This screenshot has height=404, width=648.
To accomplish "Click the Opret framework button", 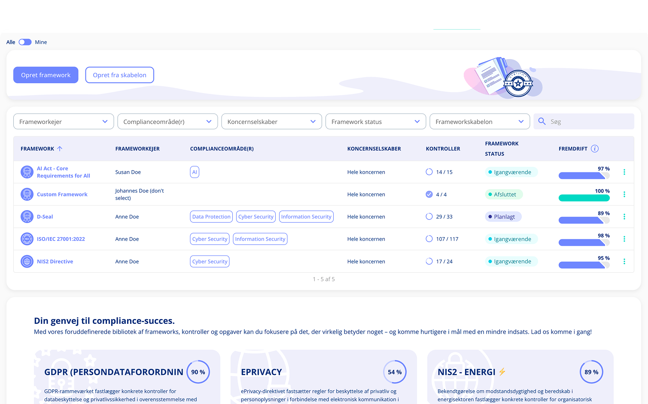I will [46, 75].
